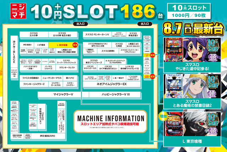The height and width of the screenshot is (152, 227).
Task: Click the red ニジマチ logo
Action: pyautogui.click(x=18, y=11)
